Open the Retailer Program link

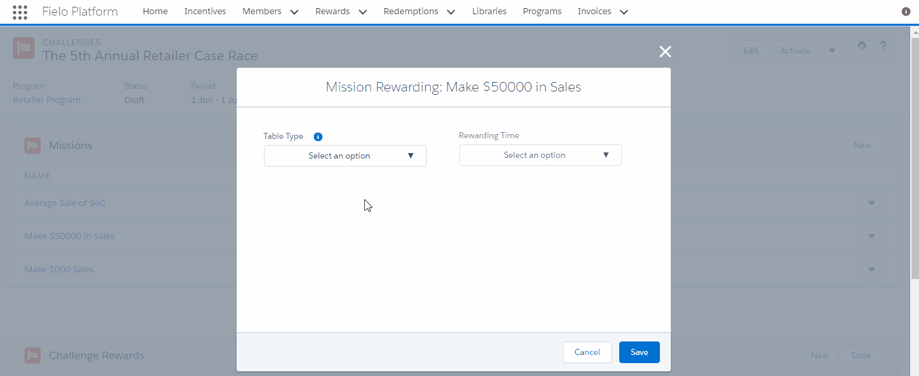[x=47, y=100]
